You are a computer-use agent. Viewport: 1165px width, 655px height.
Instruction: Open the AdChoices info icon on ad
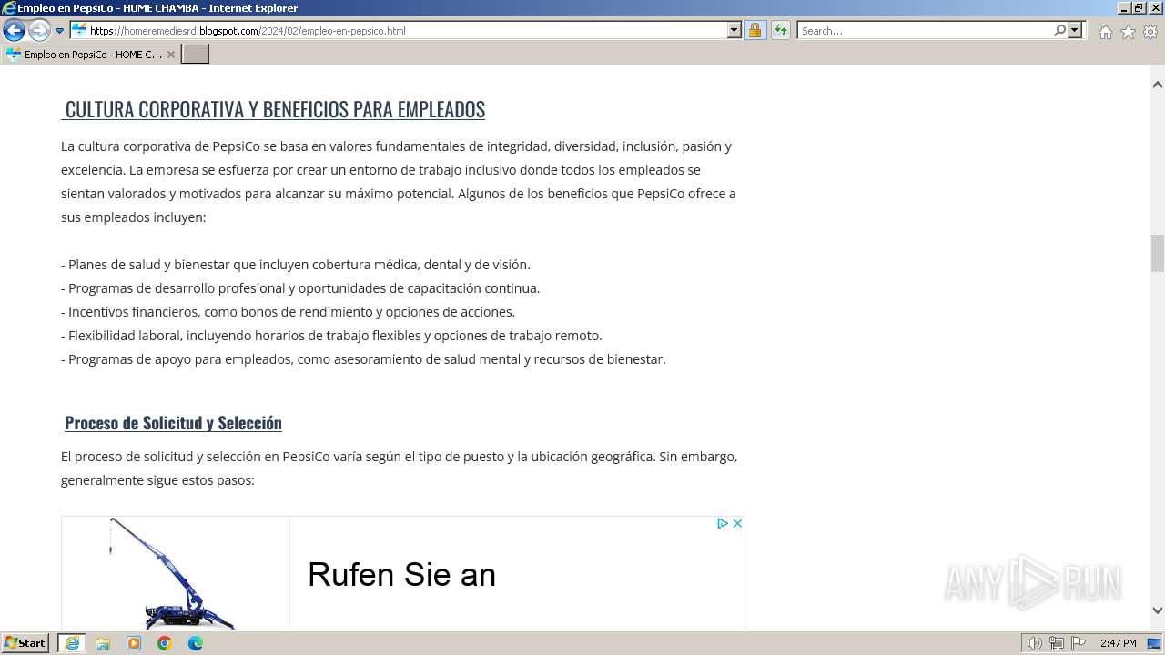723,523
